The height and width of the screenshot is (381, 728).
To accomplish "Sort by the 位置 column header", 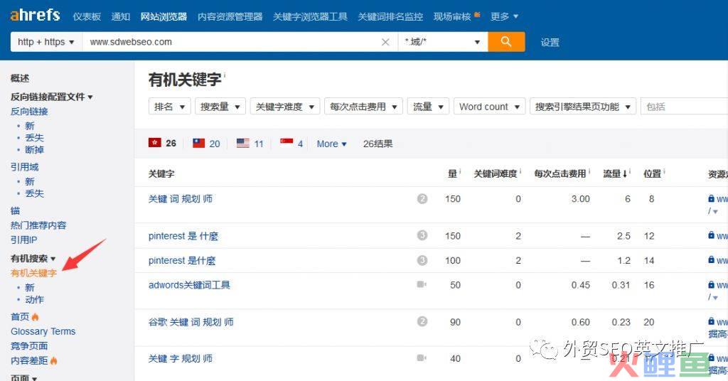I will [653, 173].
